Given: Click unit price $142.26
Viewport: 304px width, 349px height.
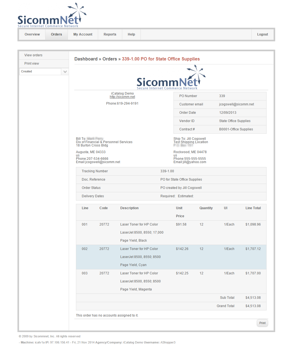Looking at the screenshot, I should (x=182, y=249).
